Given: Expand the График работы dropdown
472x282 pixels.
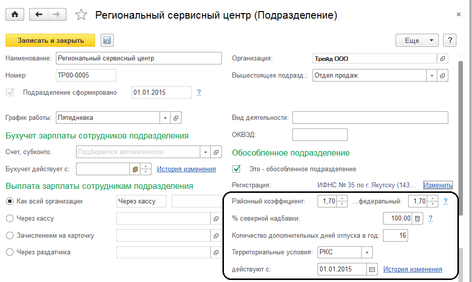Looking at the screenshot, I should click(x=166, y=118).
